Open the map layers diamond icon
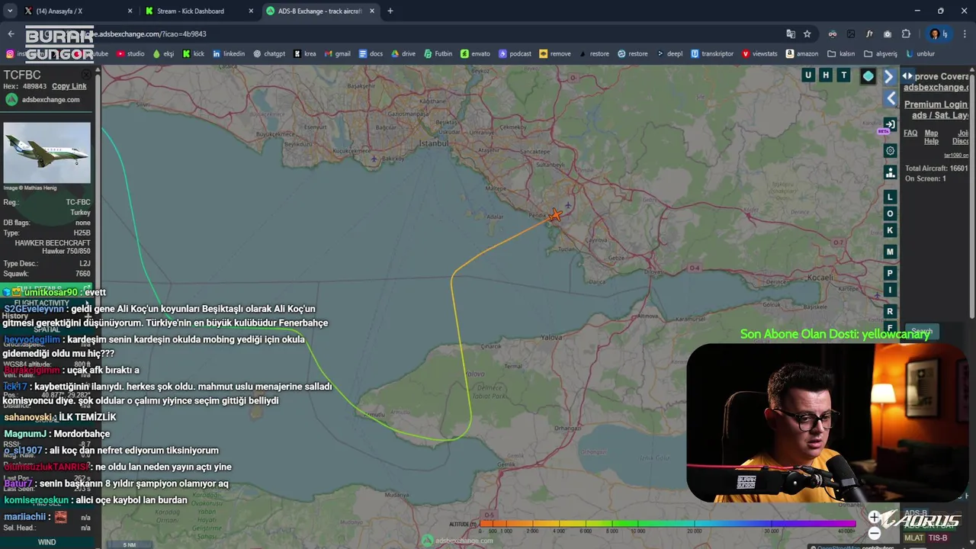This screenshot has height=549, width=976. [868, 75]
